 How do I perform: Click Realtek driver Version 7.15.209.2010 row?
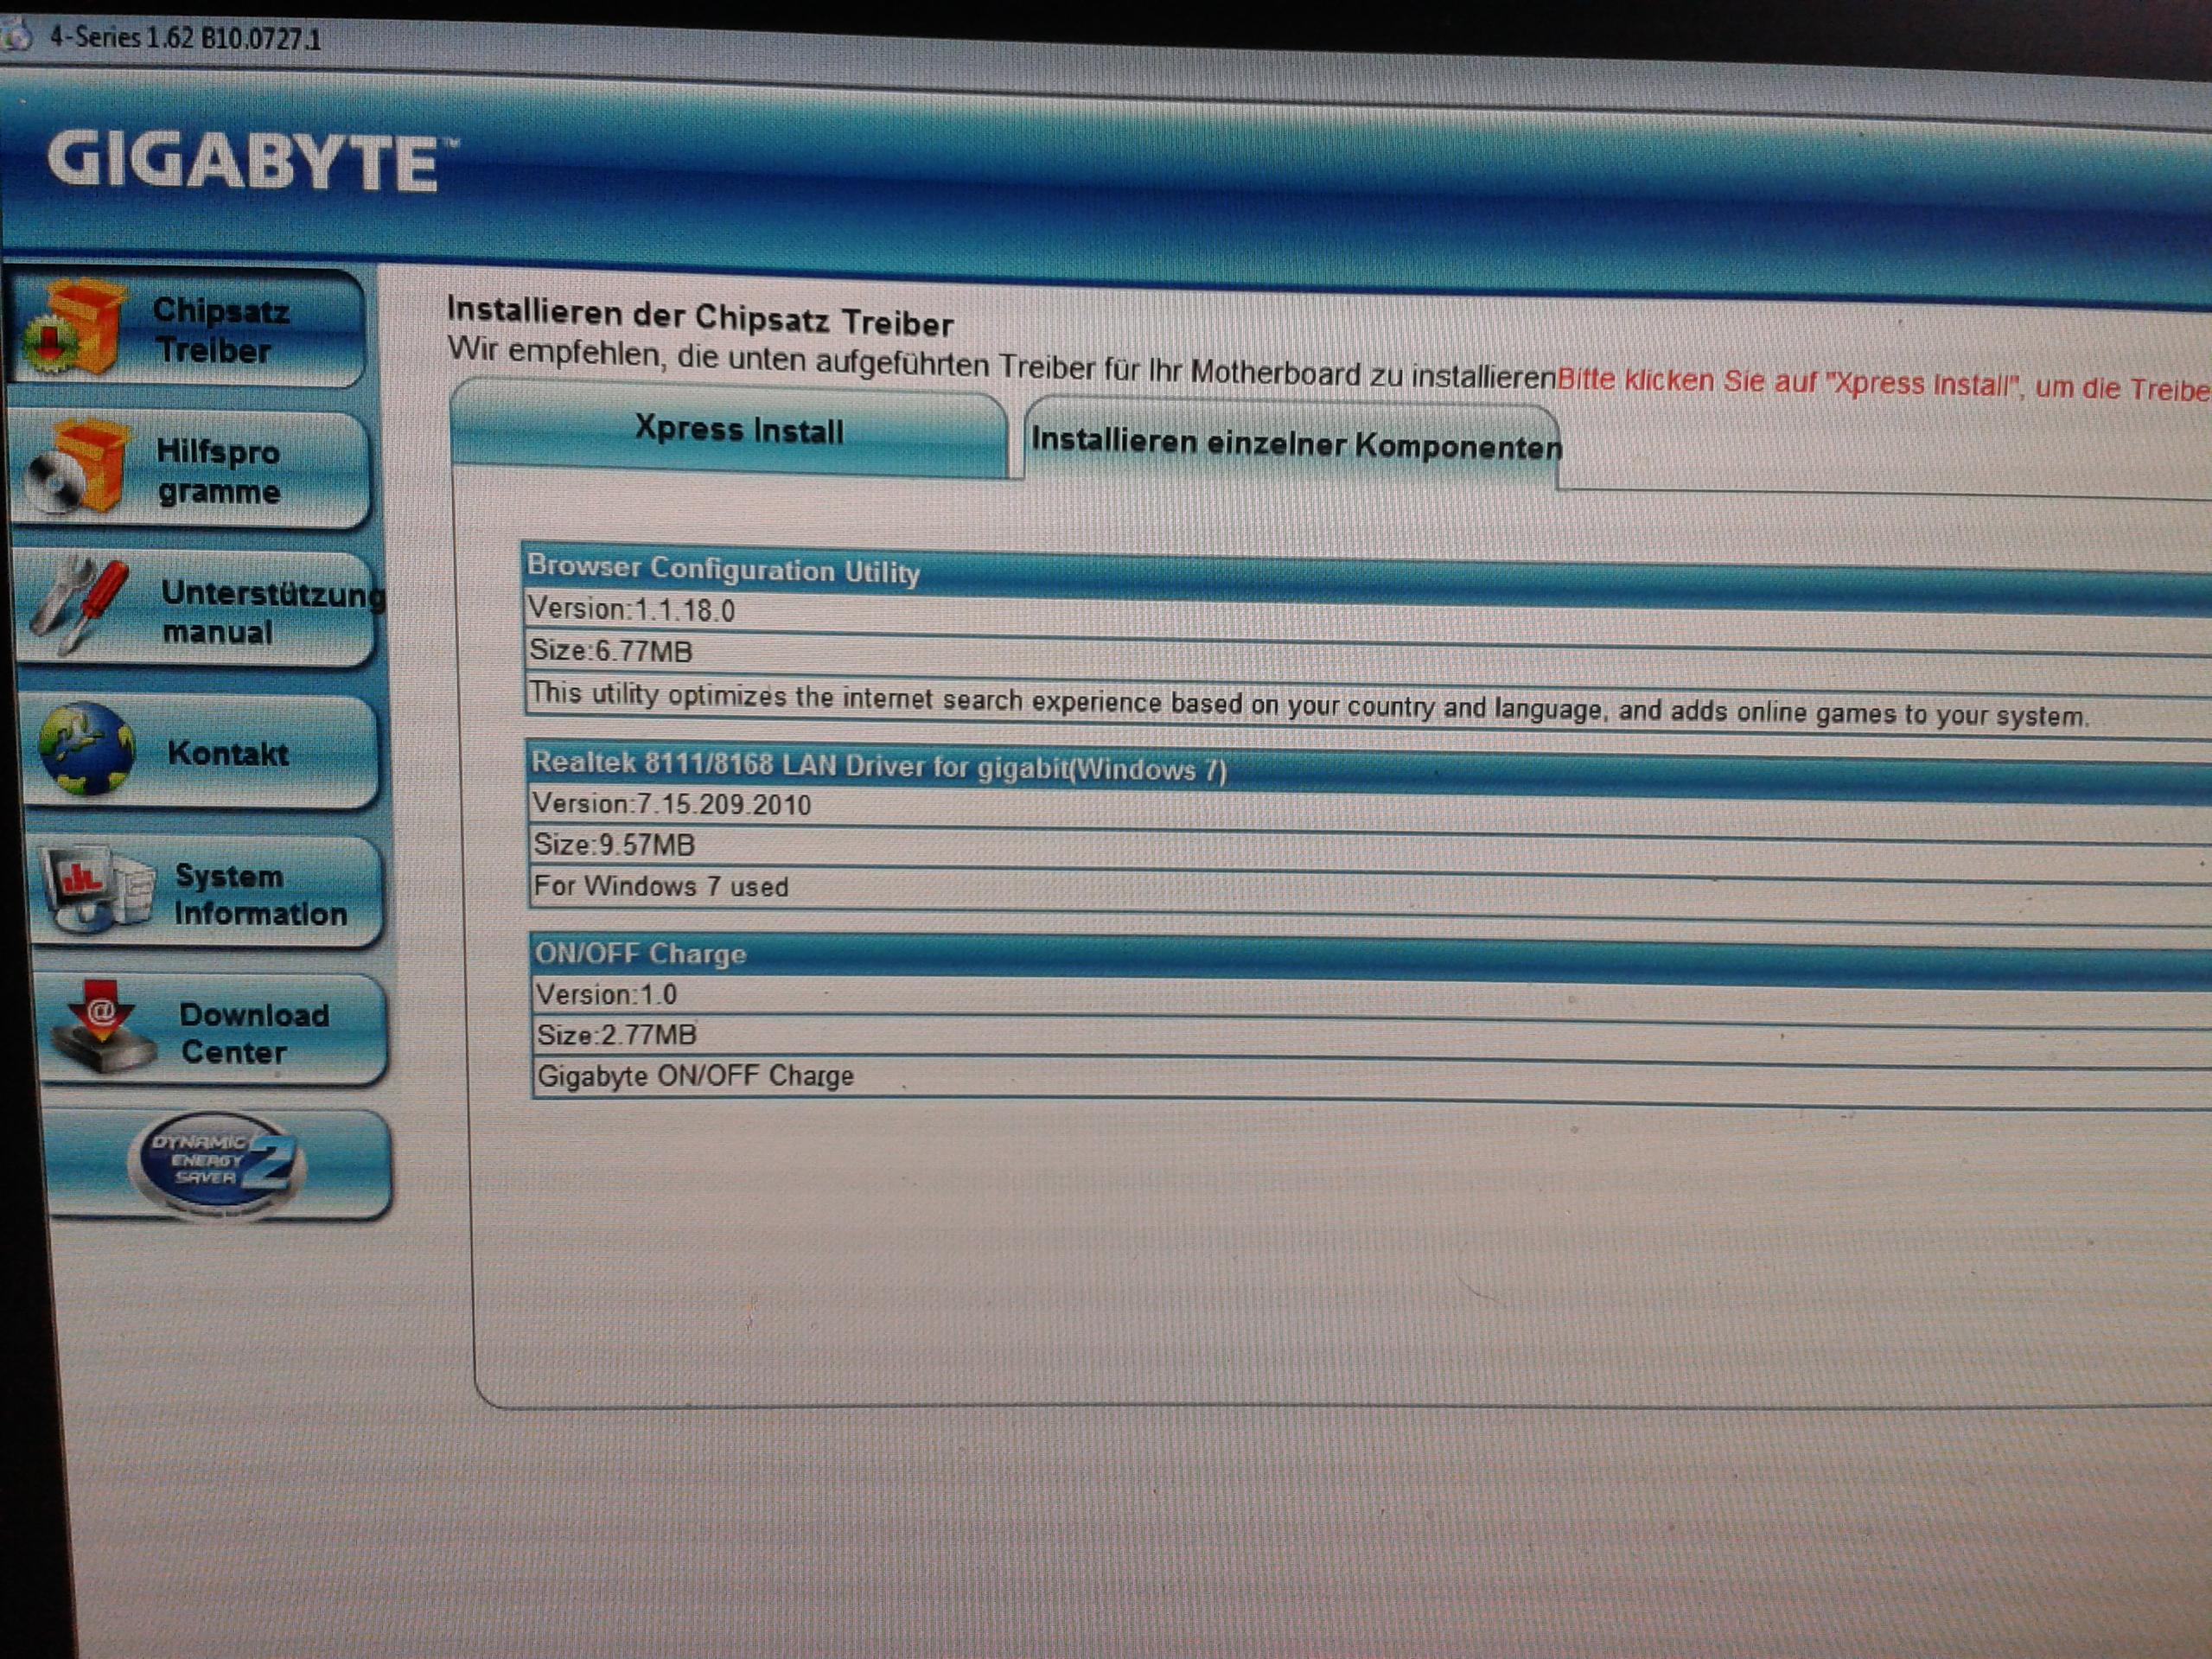672,805
